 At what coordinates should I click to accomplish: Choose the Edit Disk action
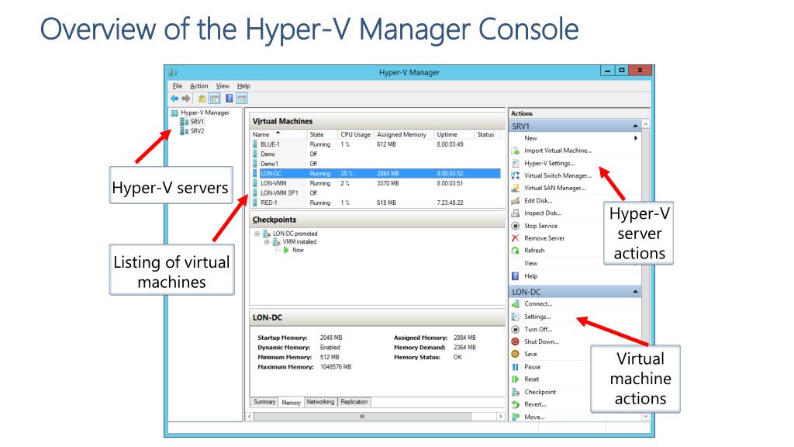click(x=538, y=201)
